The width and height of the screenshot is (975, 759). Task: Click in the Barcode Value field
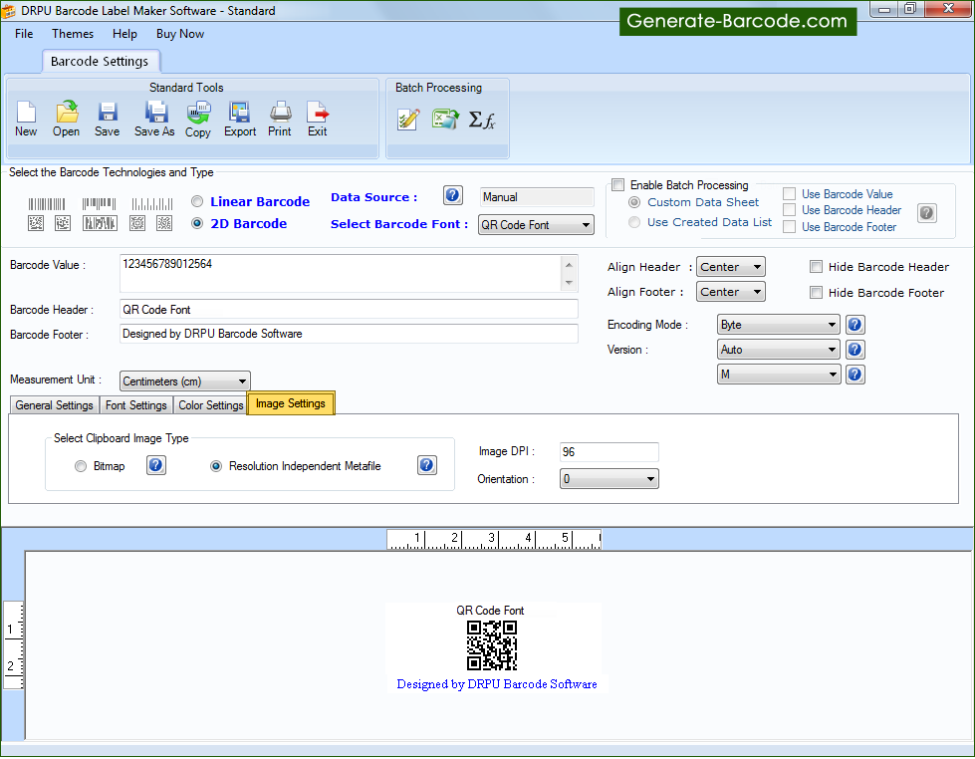[x=341, y=273]
